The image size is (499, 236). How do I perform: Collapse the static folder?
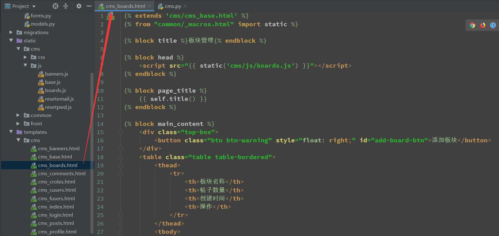click(11, 40)
